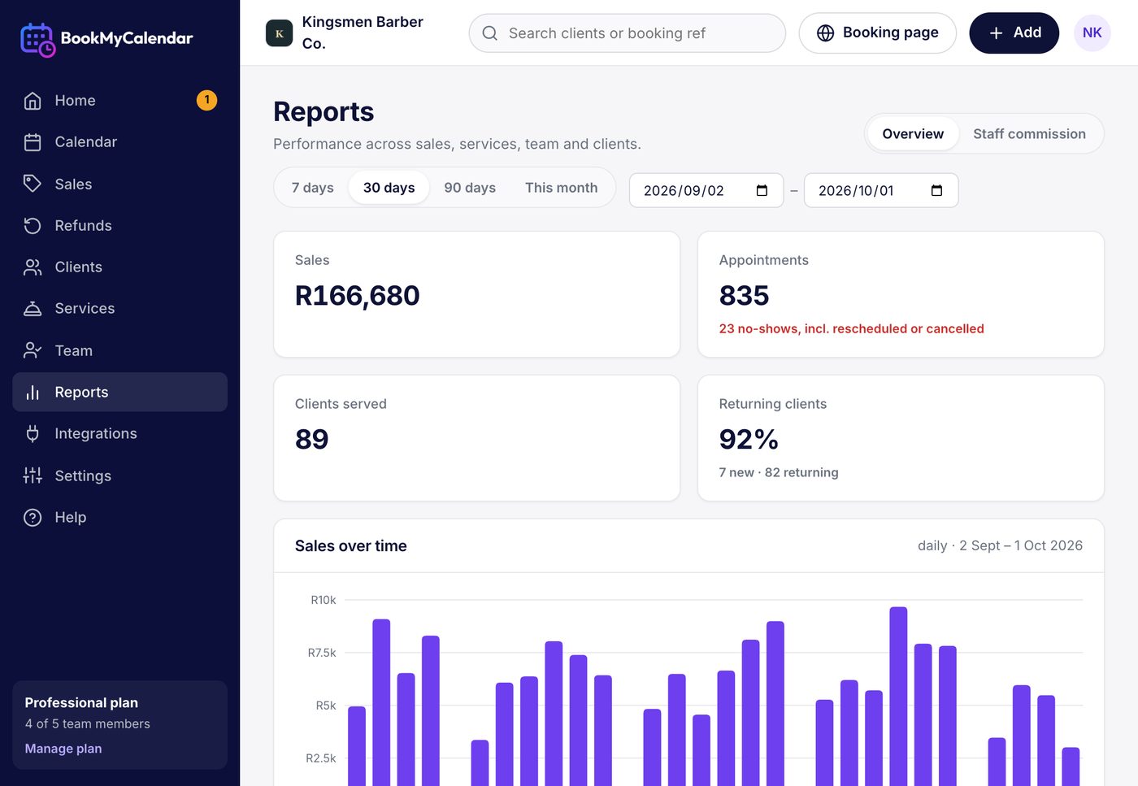1138x786 pixels.
Task: Select the This month range
Action: (561, 188)
